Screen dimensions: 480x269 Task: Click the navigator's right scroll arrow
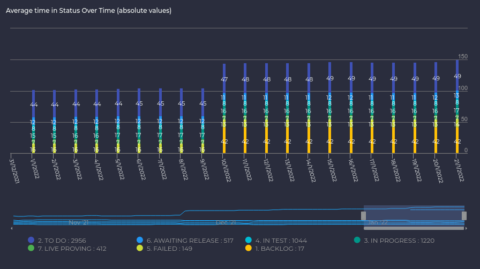tap(466, 228)
